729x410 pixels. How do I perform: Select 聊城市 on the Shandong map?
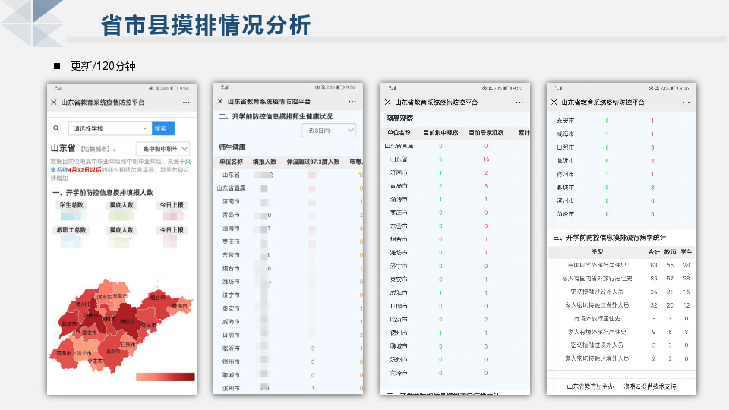tap(69, 324)
